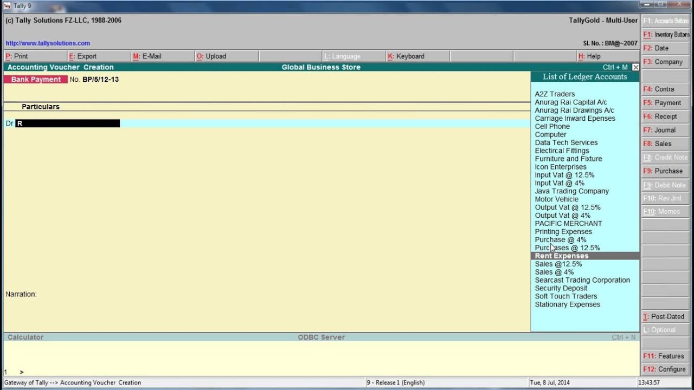Switch to F5 Payment voucher
Screen dimensions: 694x390
point(665,102)
